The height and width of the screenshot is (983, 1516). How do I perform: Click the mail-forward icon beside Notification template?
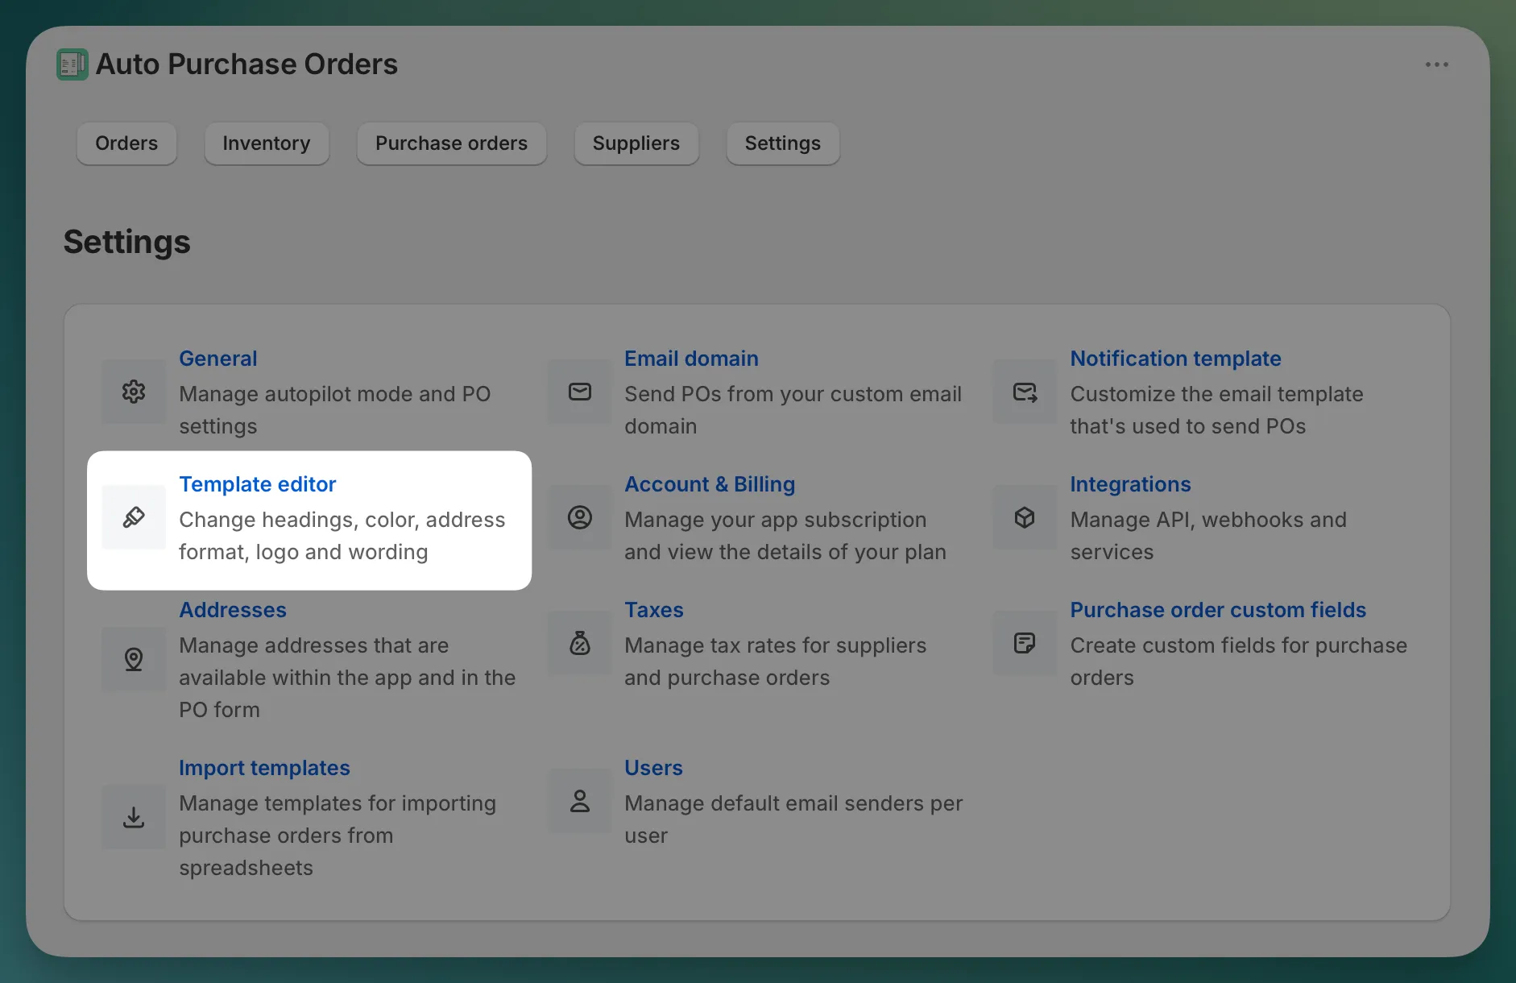coord(1025,392)
